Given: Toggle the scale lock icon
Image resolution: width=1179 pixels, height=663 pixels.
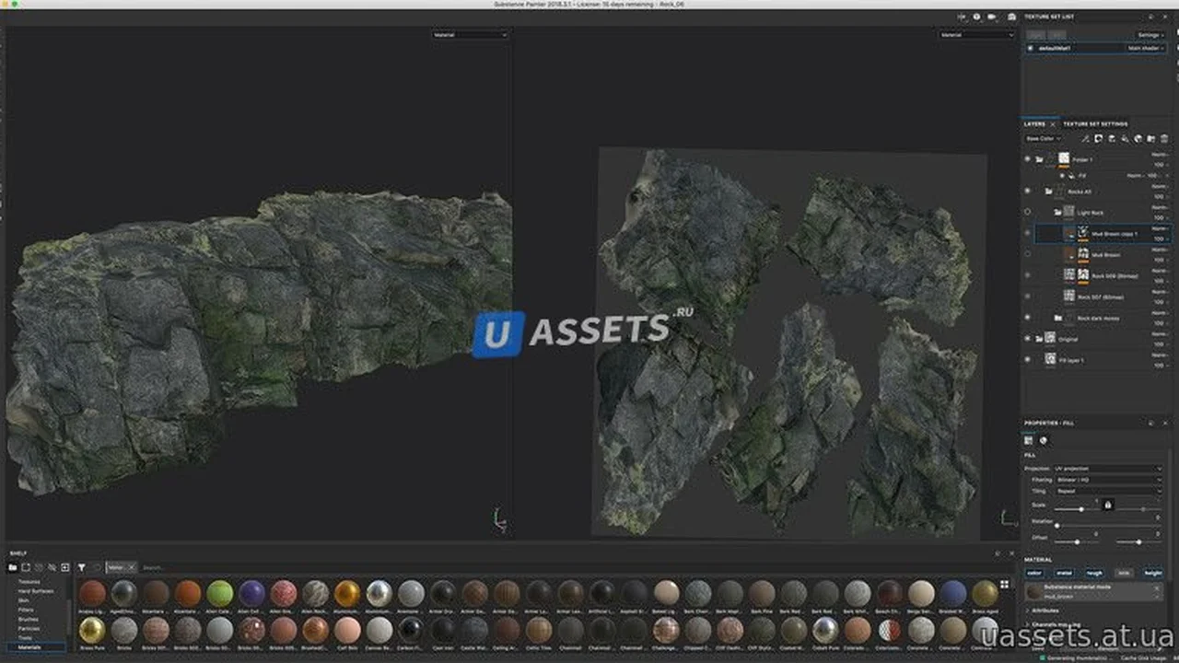Looking at the screenshot, I should tap(1108, 505).
